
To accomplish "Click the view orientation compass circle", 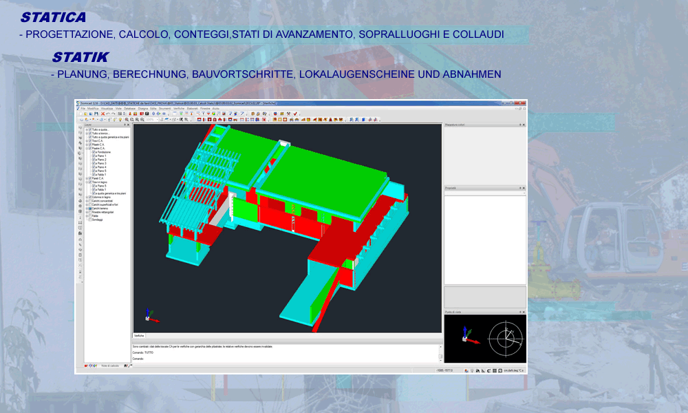I will tap(506, 339).
